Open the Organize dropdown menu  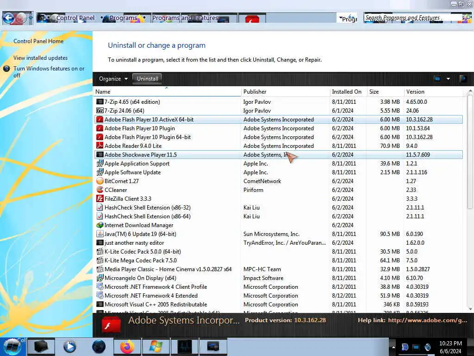pyautogui.click(x=113, y=79)
